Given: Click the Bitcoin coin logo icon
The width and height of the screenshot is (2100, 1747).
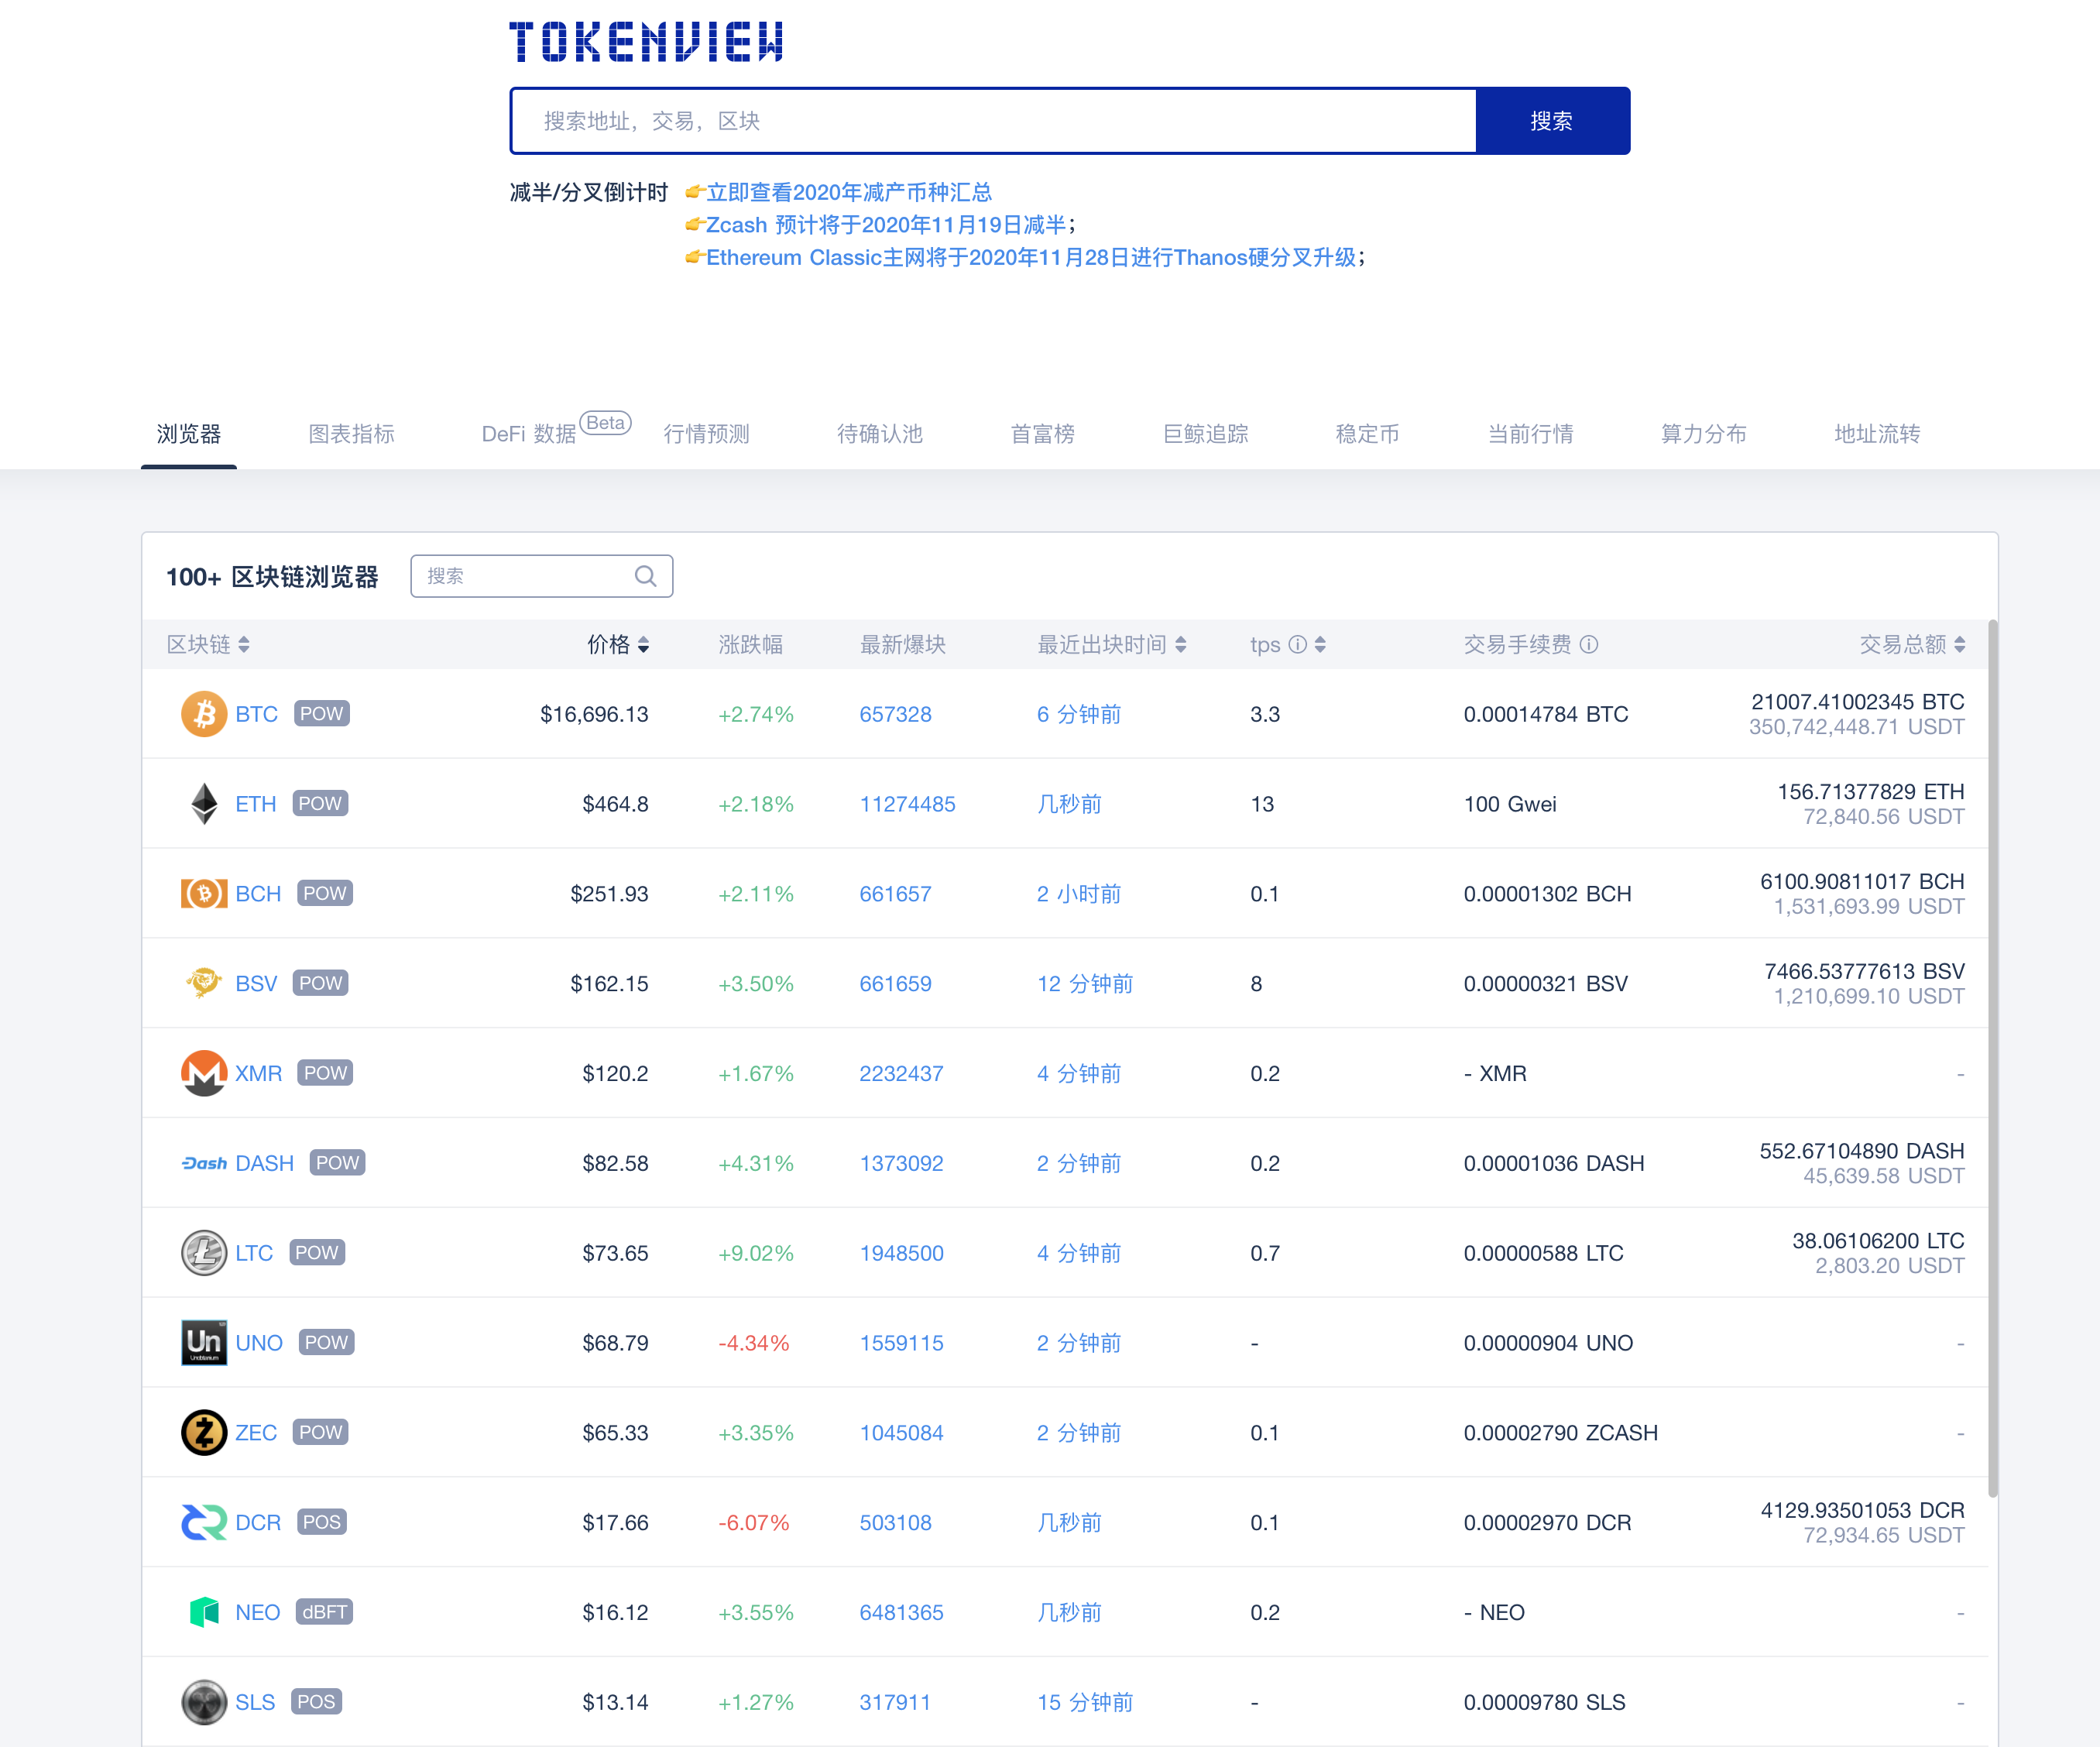Looking at the screenshot, I should [x=204, y=714].
